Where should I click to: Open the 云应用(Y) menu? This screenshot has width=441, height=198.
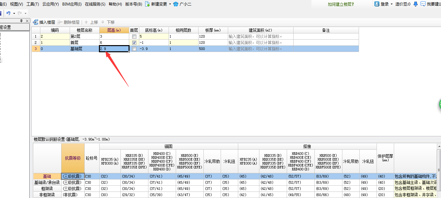[x=50, y=4]
